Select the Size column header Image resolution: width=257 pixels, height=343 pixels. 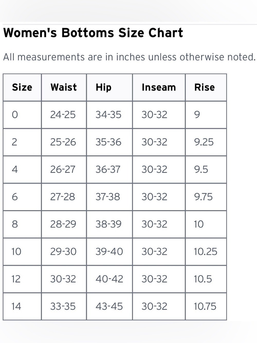22,87
